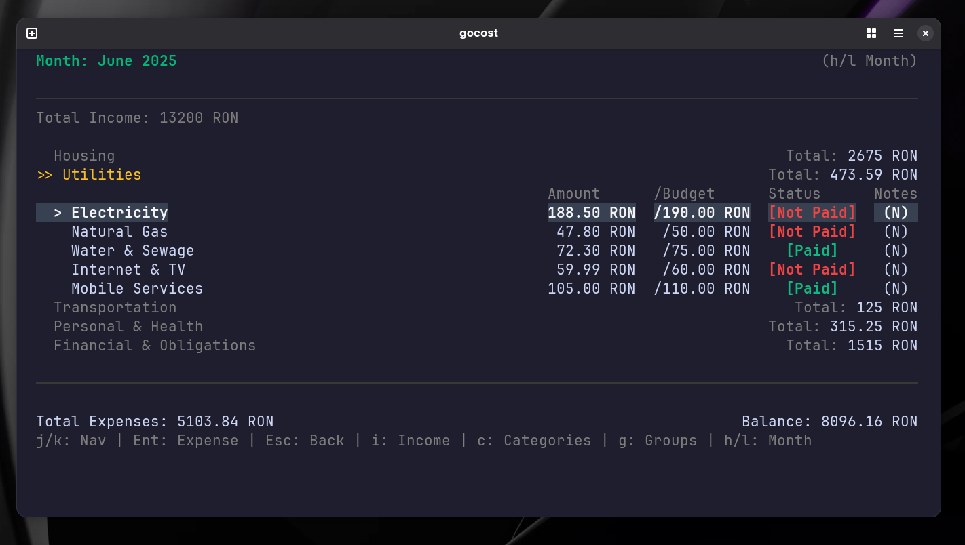The height and width of the screenshot is (545, 965).
Task: Click the Natural Gas amount 47.80 RON
Action: click(596, 232)
